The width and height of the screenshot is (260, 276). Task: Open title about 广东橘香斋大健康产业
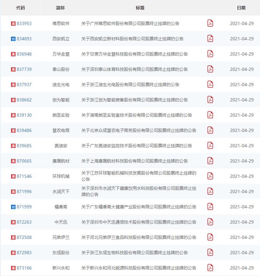click(x=139, y=207)
